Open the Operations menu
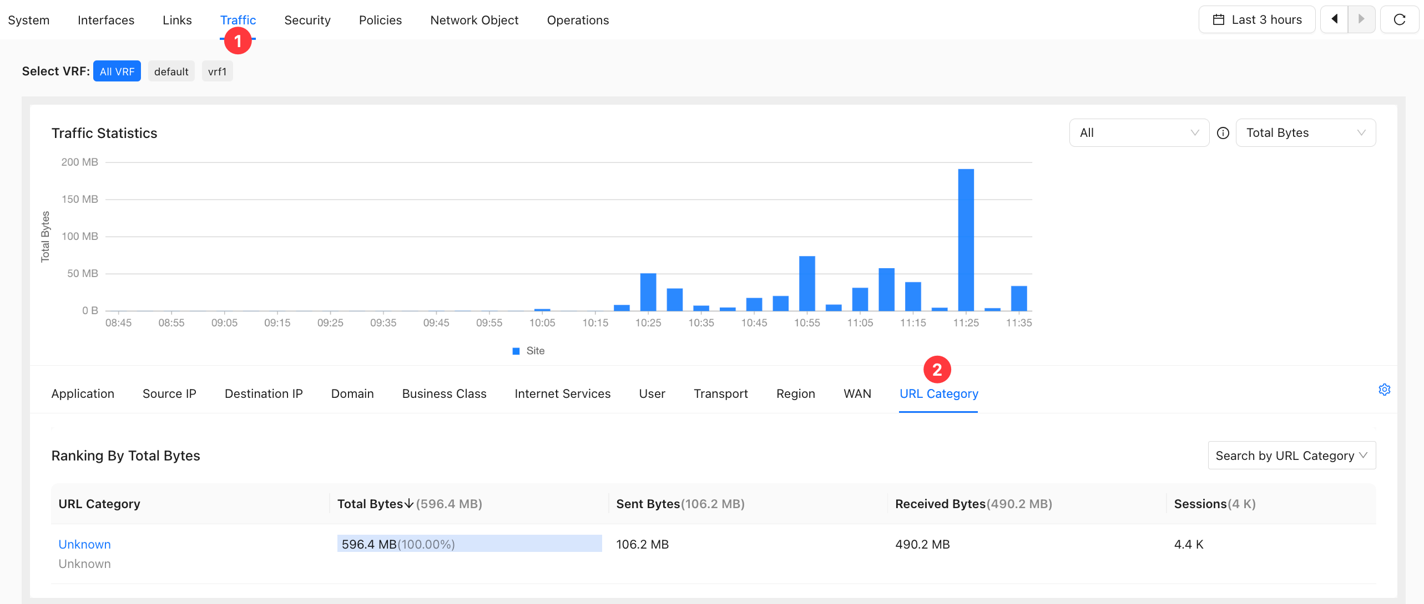 click(x=578, y=20)
